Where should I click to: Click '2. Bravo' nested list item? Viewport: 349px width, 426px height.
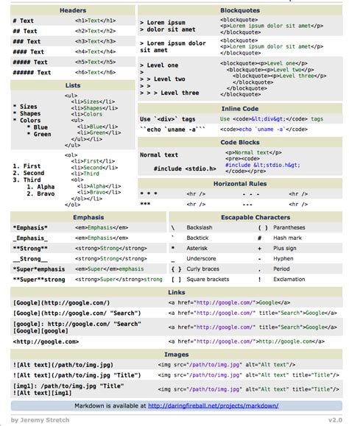(x=40, y=194)
